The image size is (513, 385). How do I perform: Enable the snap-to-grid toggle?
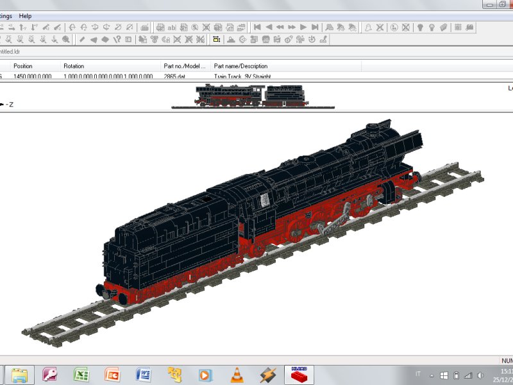click(216, 40)
